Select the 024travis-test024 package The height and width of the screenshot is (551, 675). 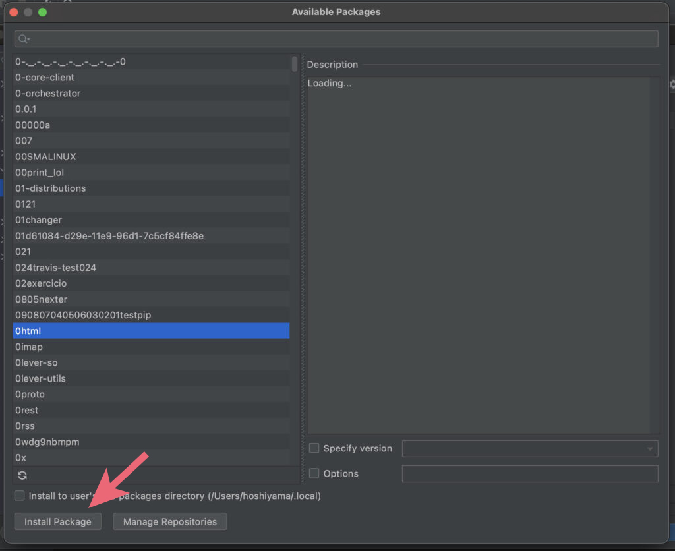[151, 268]
